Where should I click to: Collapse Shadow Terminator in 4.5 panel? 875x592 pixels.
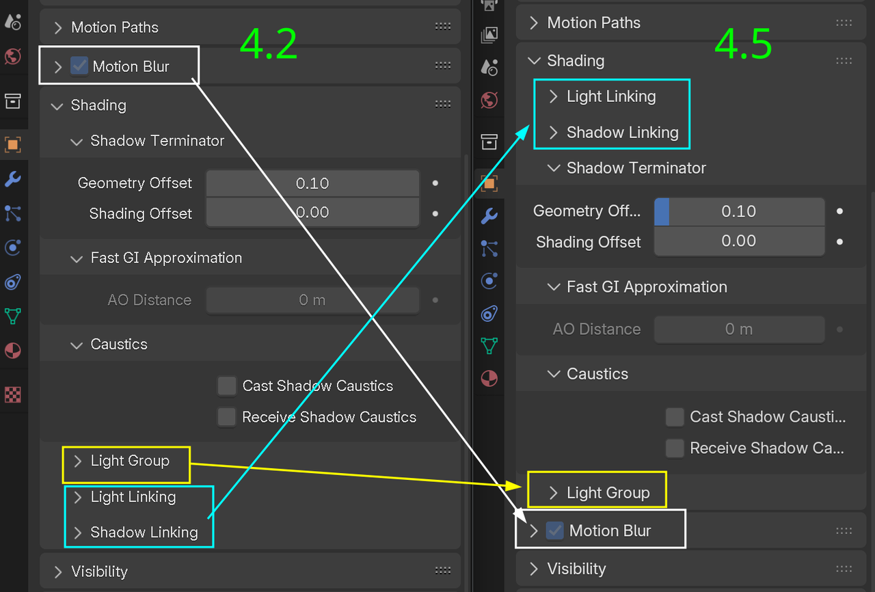(x=553, y=168)
